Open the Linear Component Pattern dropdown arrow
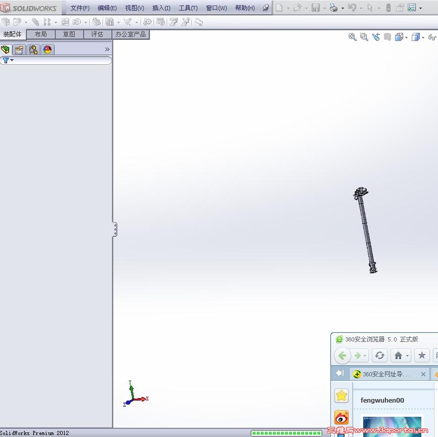This screenshot has width=438, height=437. 56,22
